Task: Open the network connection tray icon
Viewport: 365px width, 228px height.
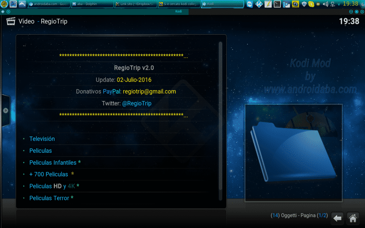Action: tap(333, 4)
